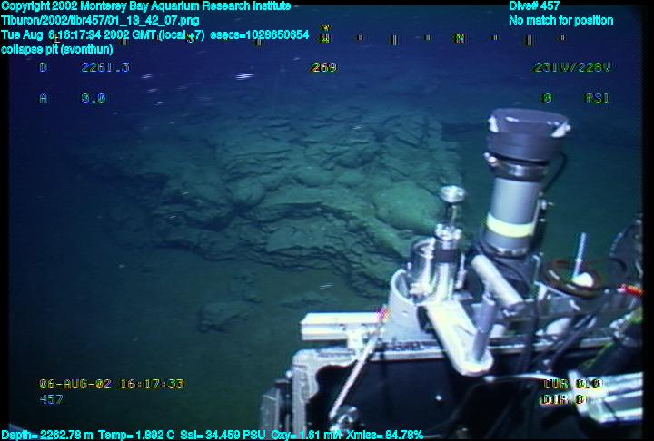Click the A 0.0 altitude readout
Image resolution: width=654 pixels, height=441 pixels.
[73, 98]
